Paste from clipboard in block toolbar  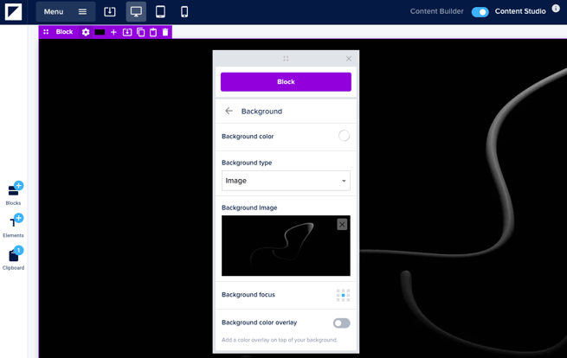tap(153, 32)
